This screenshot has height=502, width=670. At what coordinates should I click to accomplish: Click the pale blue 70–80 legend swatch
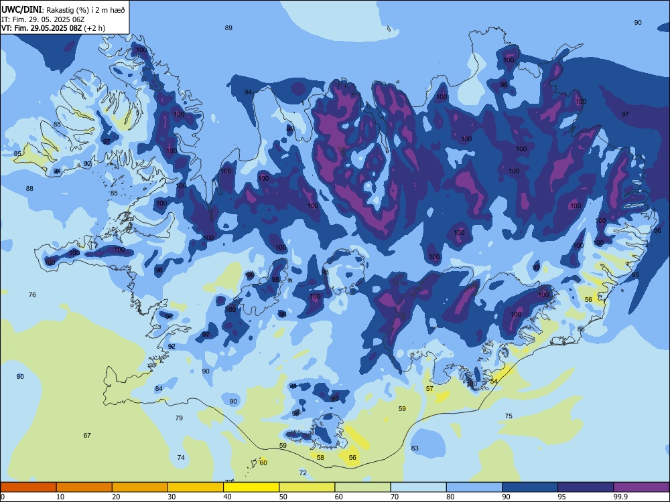(x=418, y=487)
